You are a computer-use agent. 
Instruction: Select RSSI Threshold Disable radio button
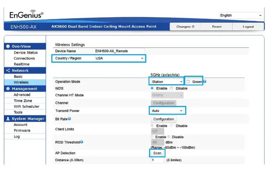point(169,137)
